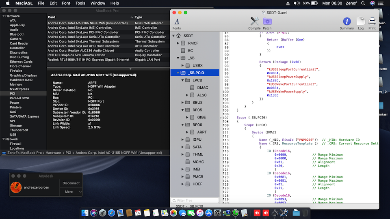
Task: Open the More dropdown in AnyDesk
Action: [71, 191]
